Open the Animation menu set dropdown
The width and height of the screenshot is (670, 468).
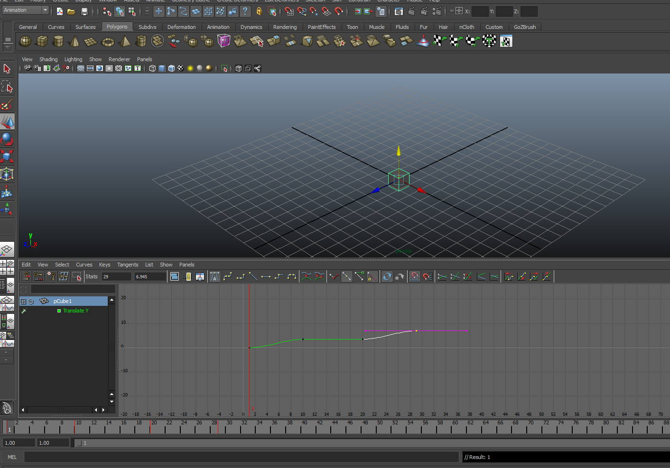click(45, 10)
